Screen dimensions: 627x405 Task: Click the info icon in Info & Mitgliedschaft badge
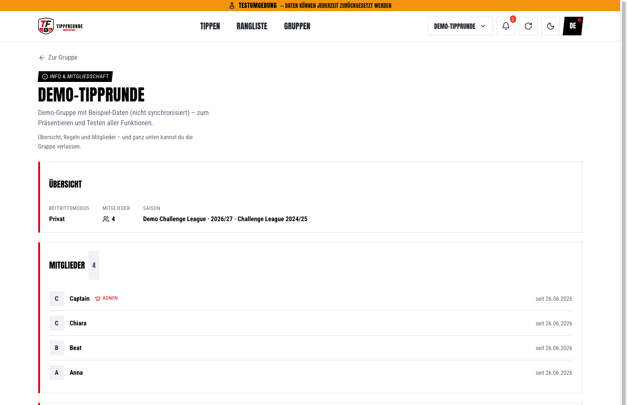(x=45, y=77)
